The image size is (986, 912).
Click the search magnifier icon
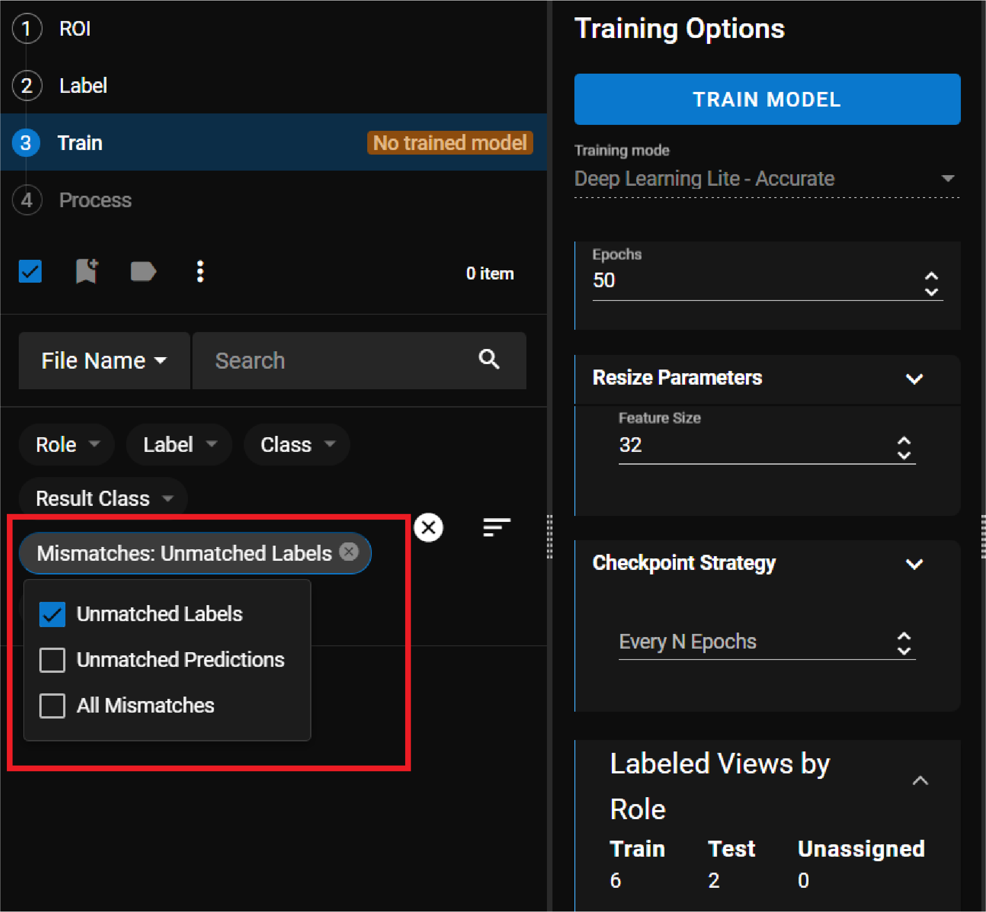tap(488, 359)
